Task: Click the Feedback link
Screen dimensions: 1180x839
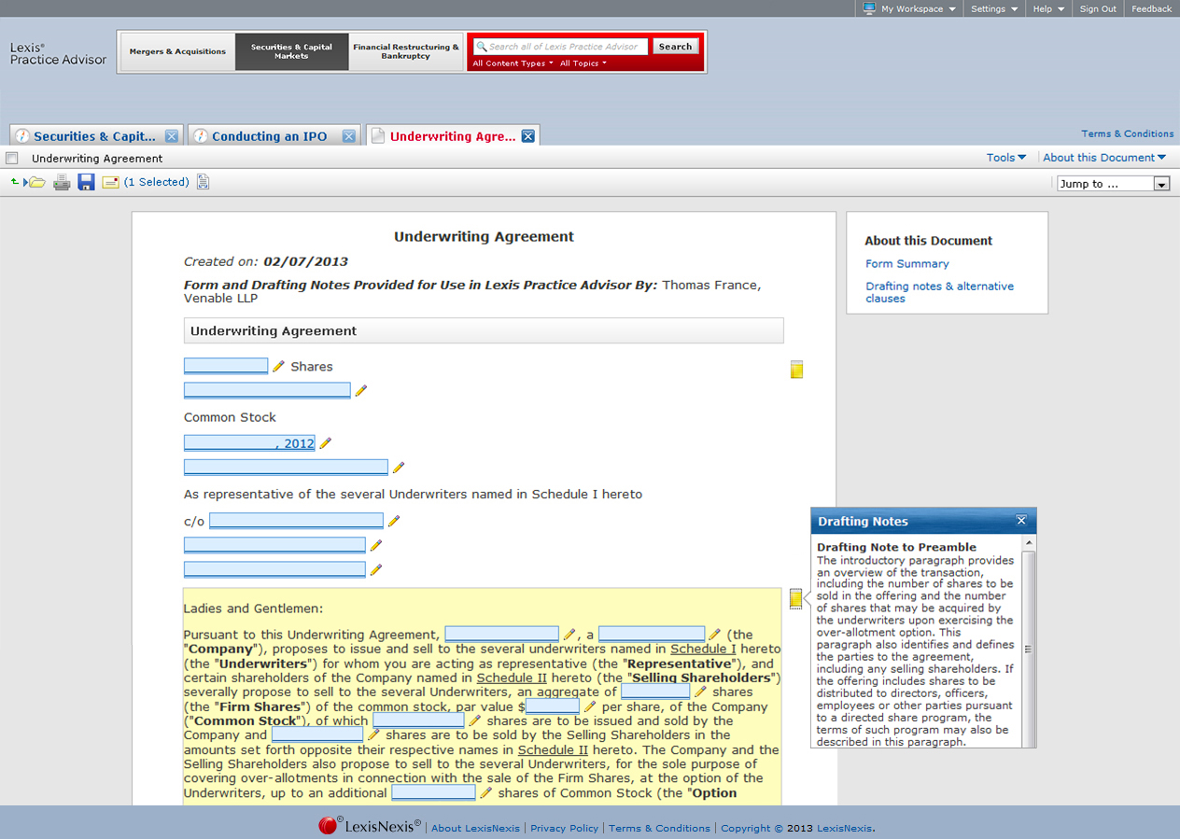Action: (x=1151, y=8)
